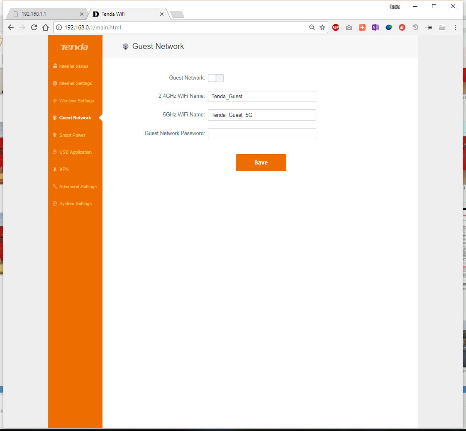The image size is (466, 431).
Task: Open the OneNote clipper extension
Action: pos(376,27)
